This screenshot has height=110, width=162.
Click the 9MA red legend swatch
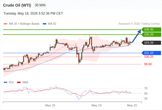[19, 82]
